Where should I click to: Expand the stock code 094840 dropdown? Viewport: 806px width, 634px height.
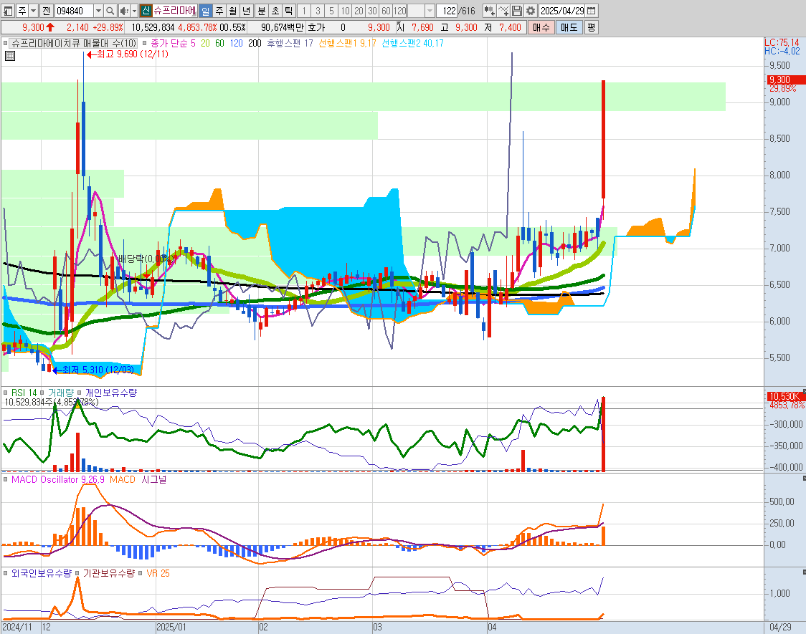[99, 11]
